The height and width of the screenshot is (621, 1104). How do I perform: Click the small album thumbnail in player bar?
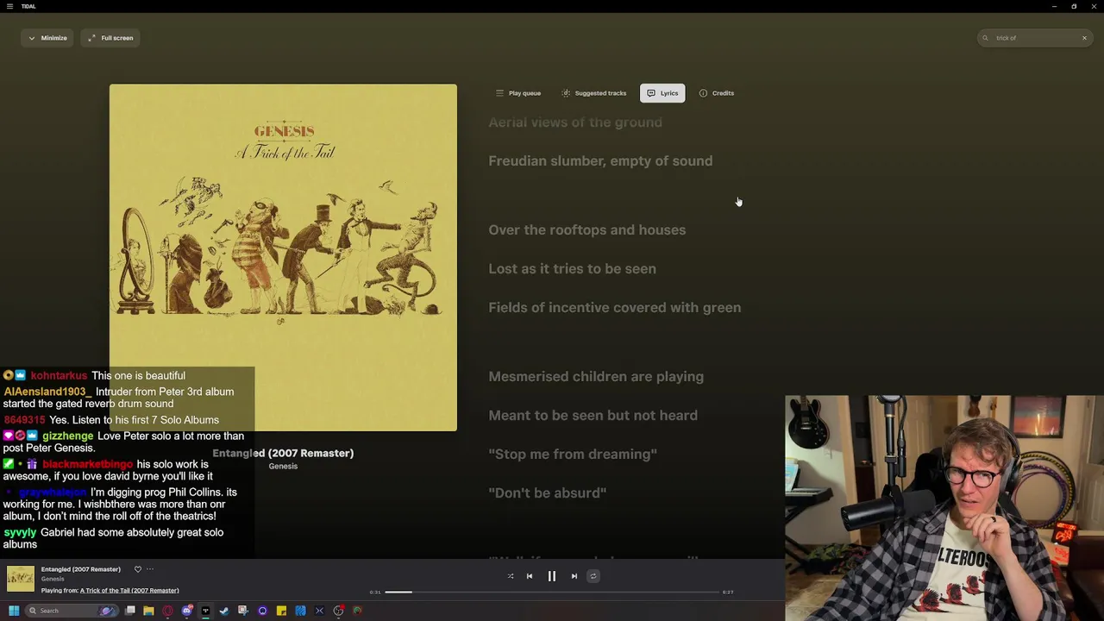(x=21, y=579)
